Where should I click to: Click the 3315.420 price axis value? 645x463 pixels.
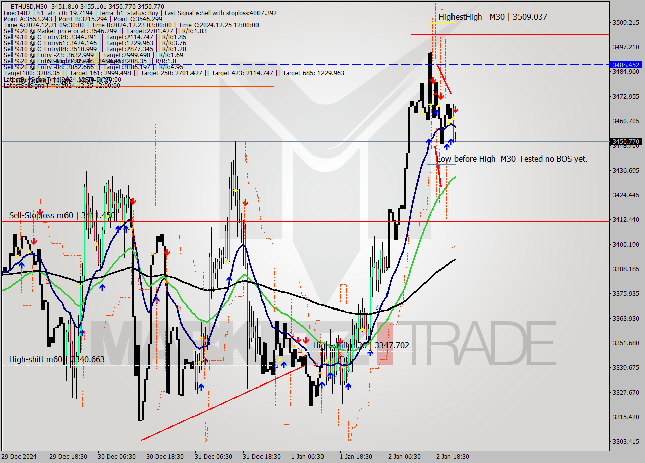[x=625, y=417]
